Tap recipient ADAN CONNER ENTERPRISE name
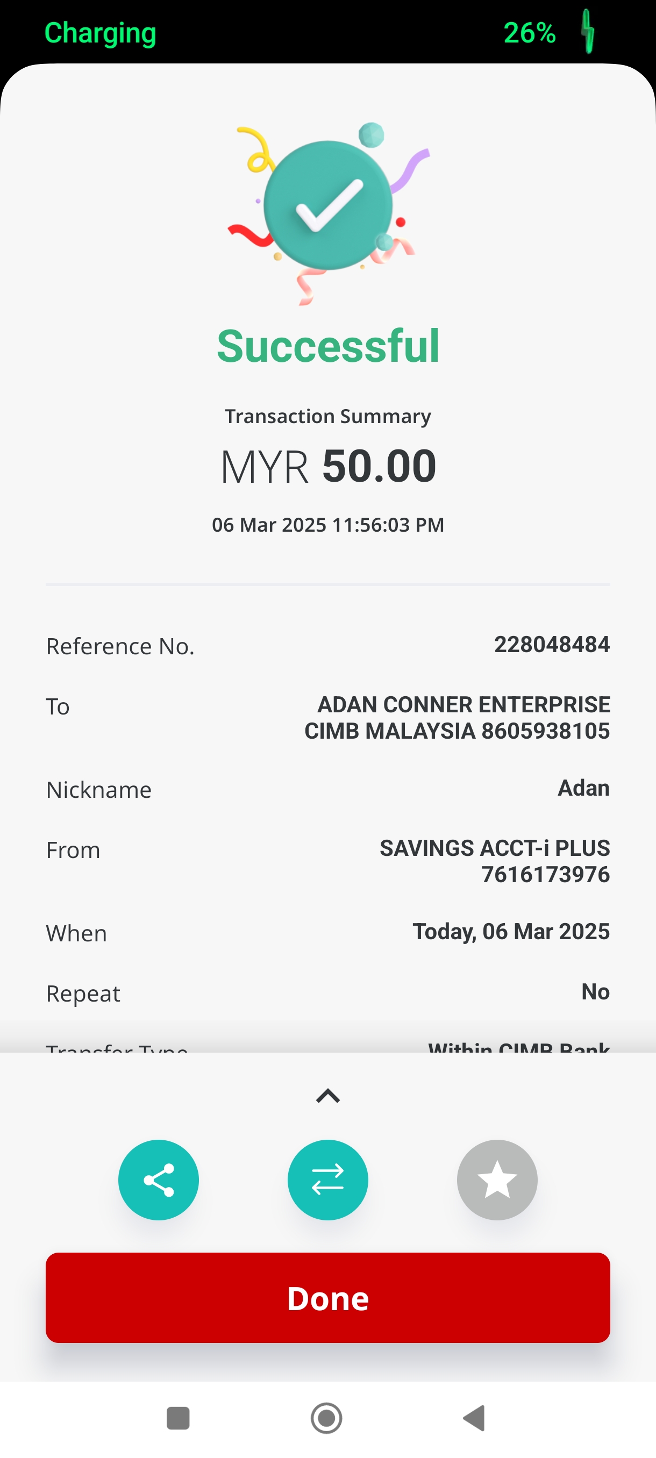This screenshot has height=1458, width=656. click(x=464, y=705)
